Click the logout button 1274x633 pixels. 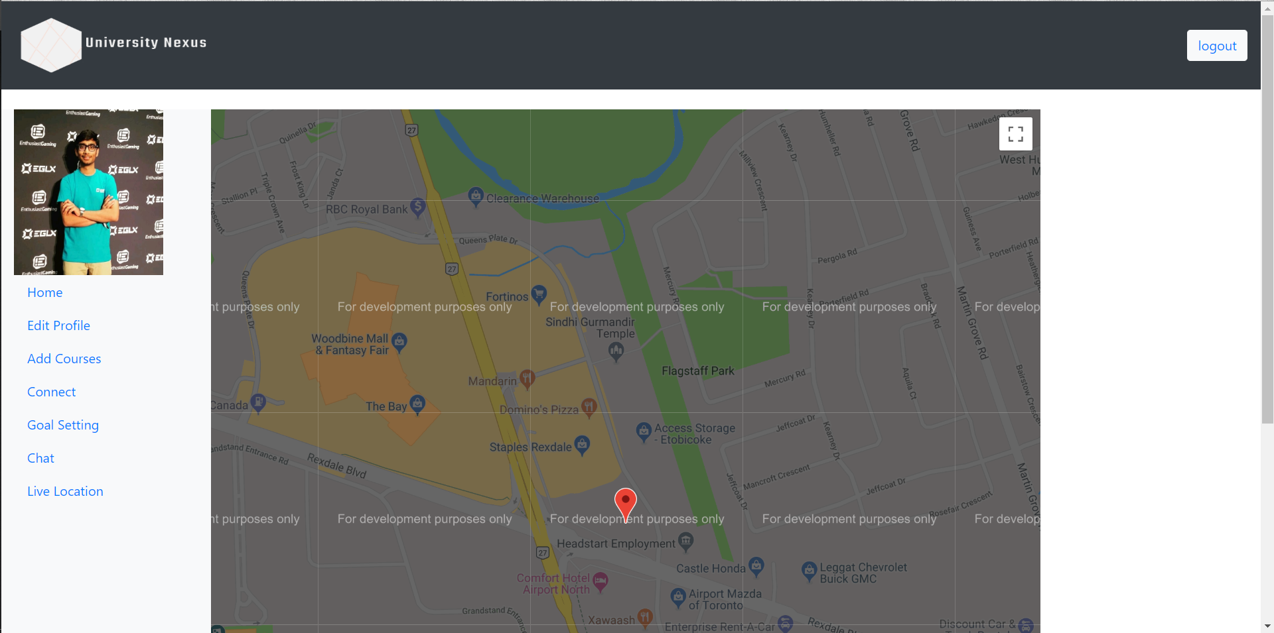click(1217, 46)
